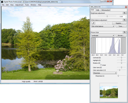The height and width of the screenshot is (103, 128).
Task: Open the Adjustment menu
Action: (x=19, y=5)
